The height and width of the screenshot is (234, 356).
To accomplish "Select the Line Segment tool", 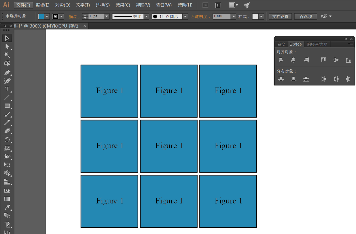I will click(x=7, y=97).
